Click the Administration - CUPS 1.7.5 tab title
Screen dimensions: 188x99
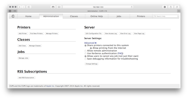pos(97,11)
